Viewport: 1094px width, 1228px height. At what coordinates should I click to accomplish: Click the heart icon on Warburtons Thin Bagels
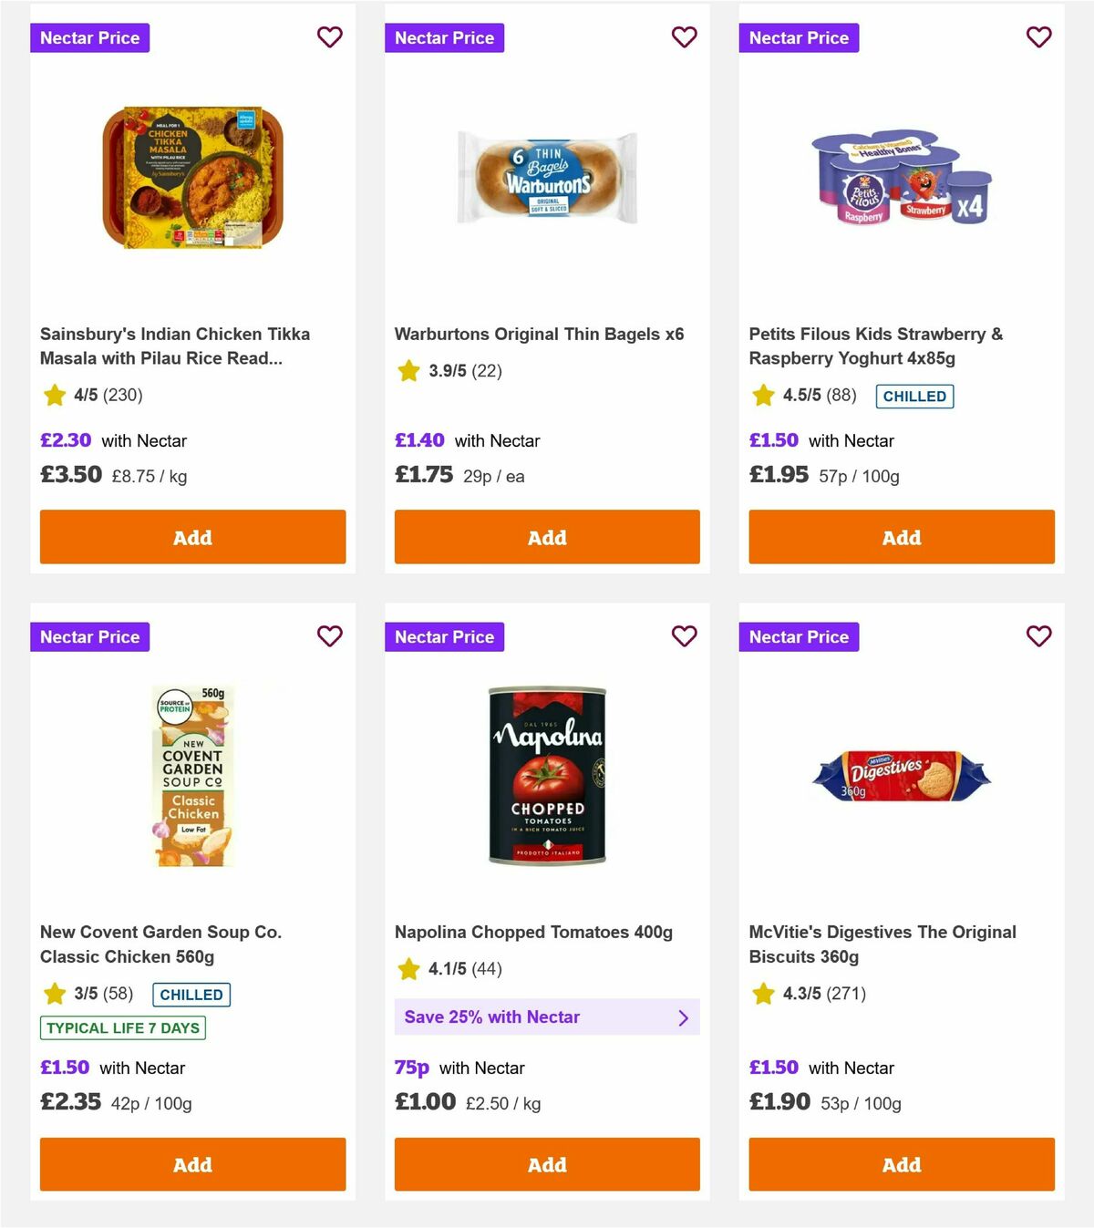684,37
